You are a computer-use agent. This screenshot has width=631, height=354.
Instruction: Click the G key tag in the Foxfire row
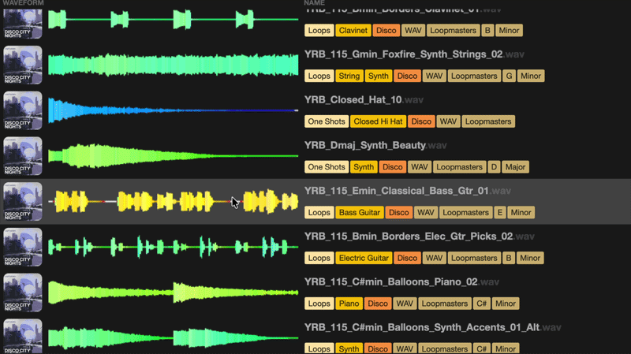[x=509, y=76]
